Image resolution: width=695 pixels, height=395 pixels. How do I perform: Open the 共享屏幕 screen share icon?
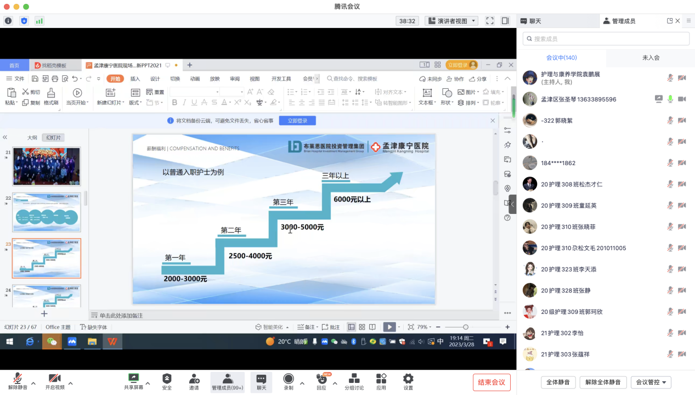click(x=133, y=379)
